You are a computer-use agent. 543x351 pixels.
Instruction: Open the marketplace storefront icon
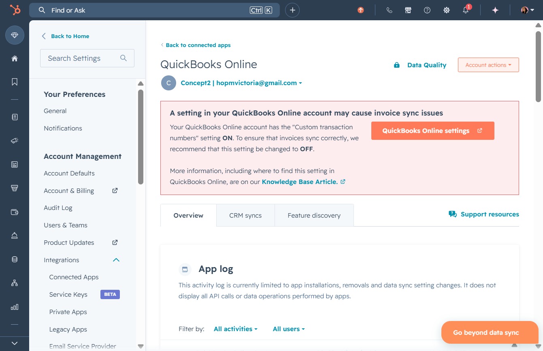click(408, 10)
